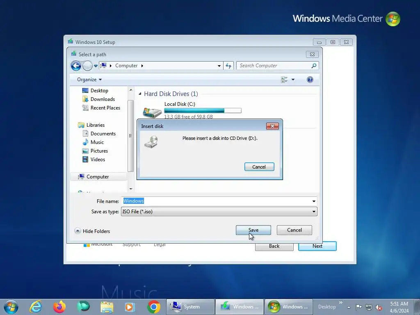Click the CD drive icon in the Insert disk dialog
The image size is (420, 315).
point(151,142)
